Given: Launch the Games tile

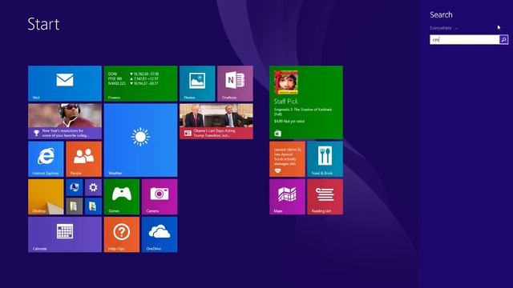Looking at the screenshot, I should 122,197.
